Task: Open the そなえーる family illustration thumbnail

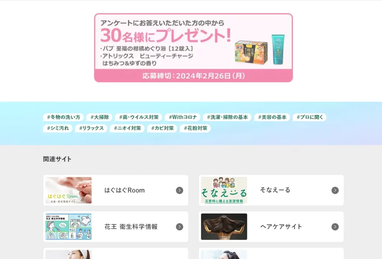Action: click(x=224, y=190)
